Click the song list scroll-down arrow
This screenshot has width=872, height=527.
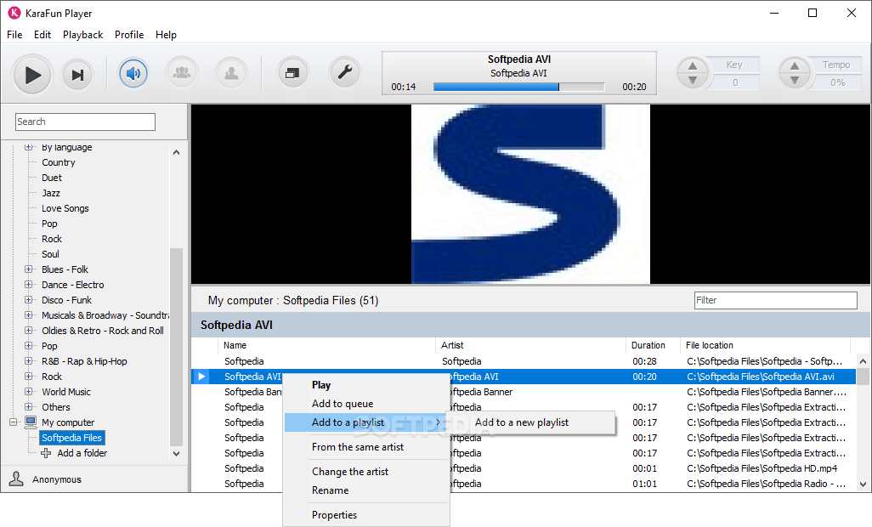864,484
